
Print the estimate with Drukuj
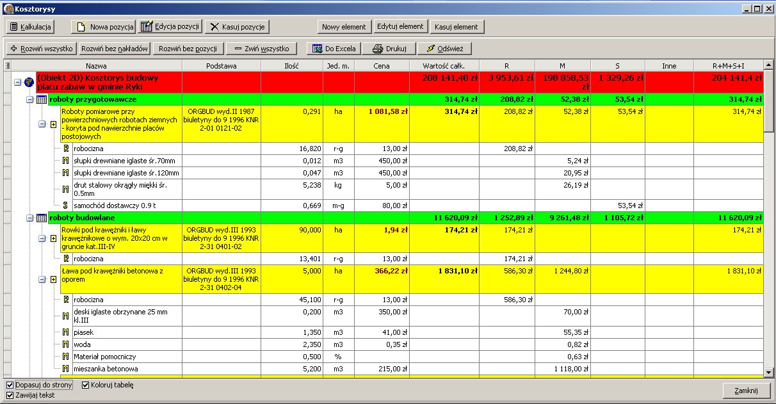click(x=389, y=49)
